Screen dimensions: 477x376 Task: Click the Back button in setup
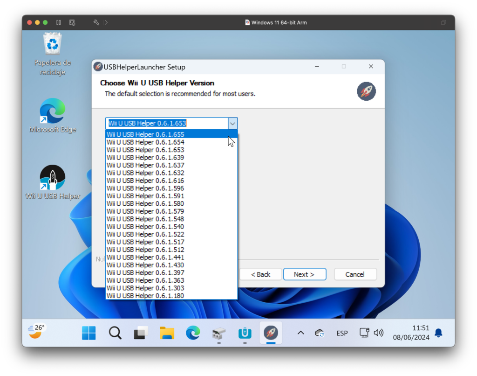[x=260, y=274]
